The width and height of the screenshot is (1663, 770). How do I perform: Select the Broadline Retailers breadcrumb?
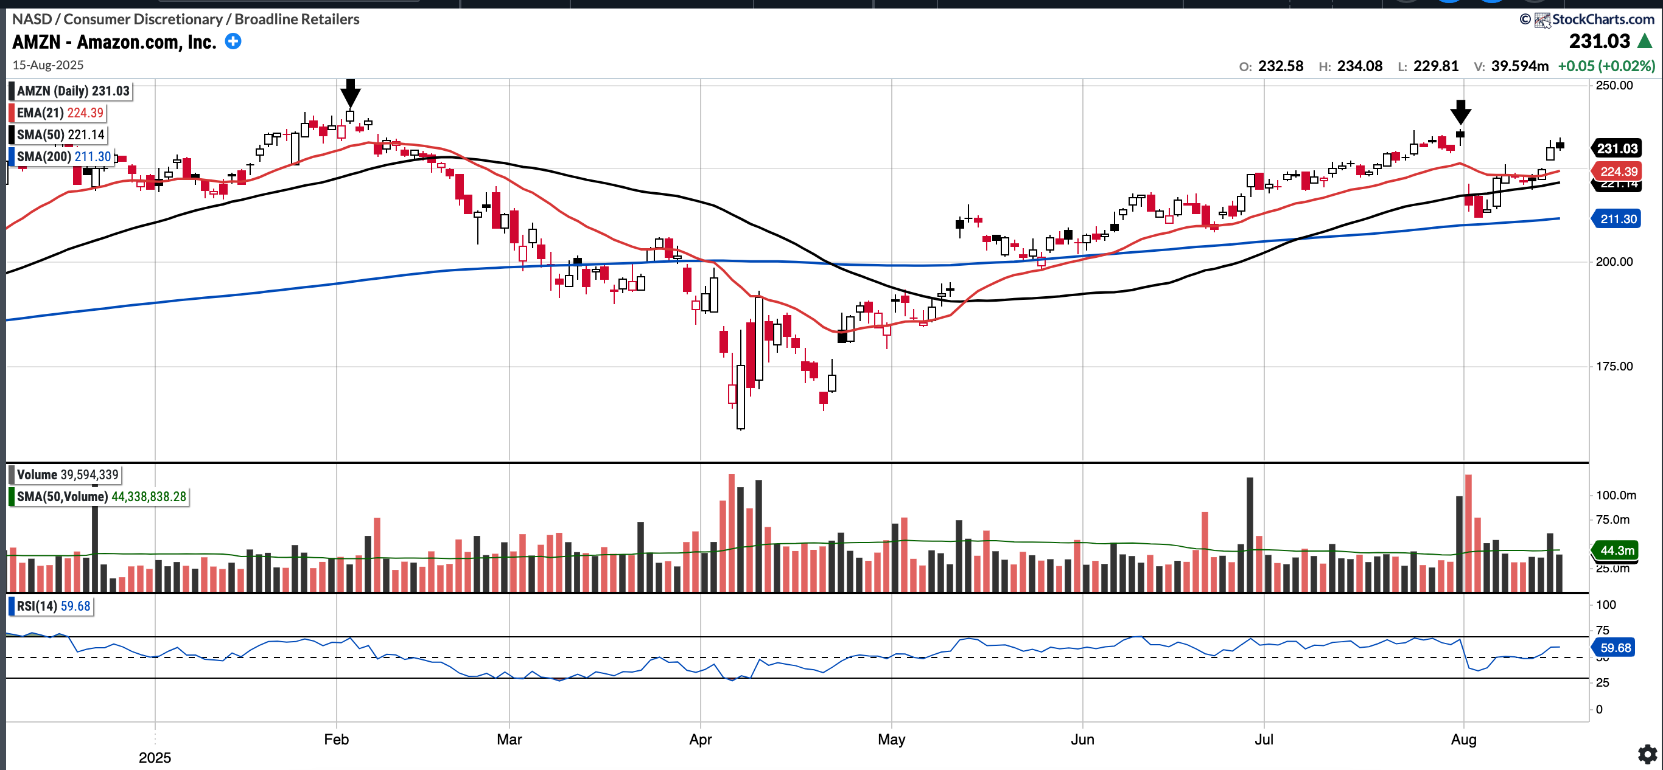(x=297, y=19)
